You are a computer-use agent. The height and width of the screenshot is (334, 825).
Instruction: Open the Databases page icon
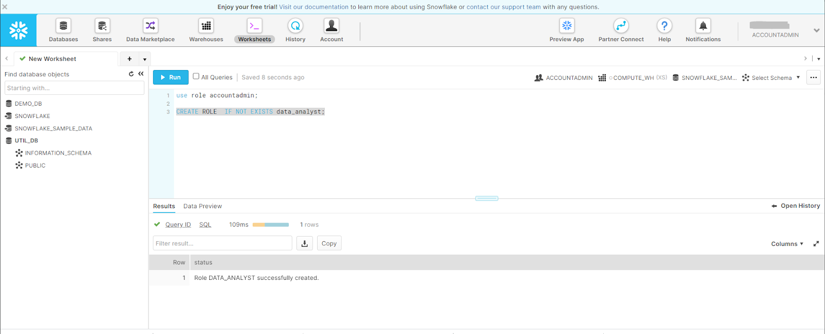pyautogui.click(x=63, y=26)
